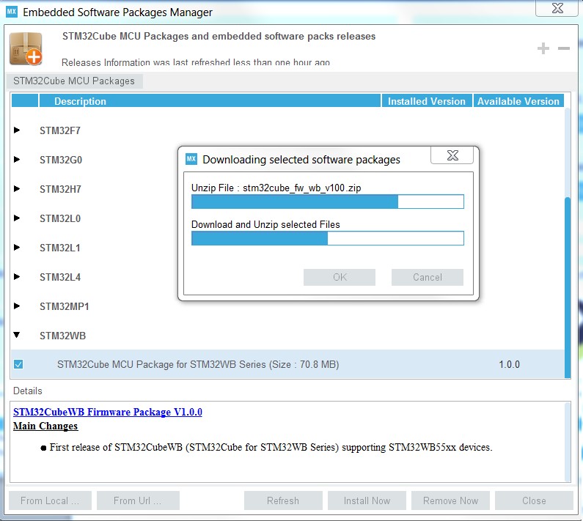This screenshot has width=583, height=521.
Task: Click the Download and Unzip selected Files label
Action: pos(265,224)
